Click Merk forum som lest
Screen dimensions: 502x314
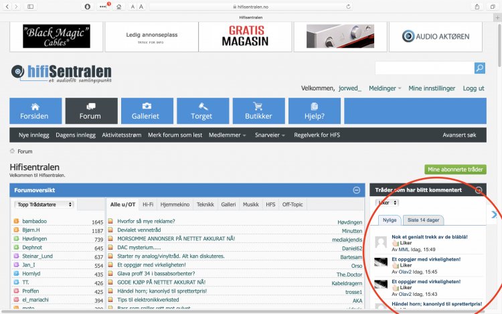175,135
